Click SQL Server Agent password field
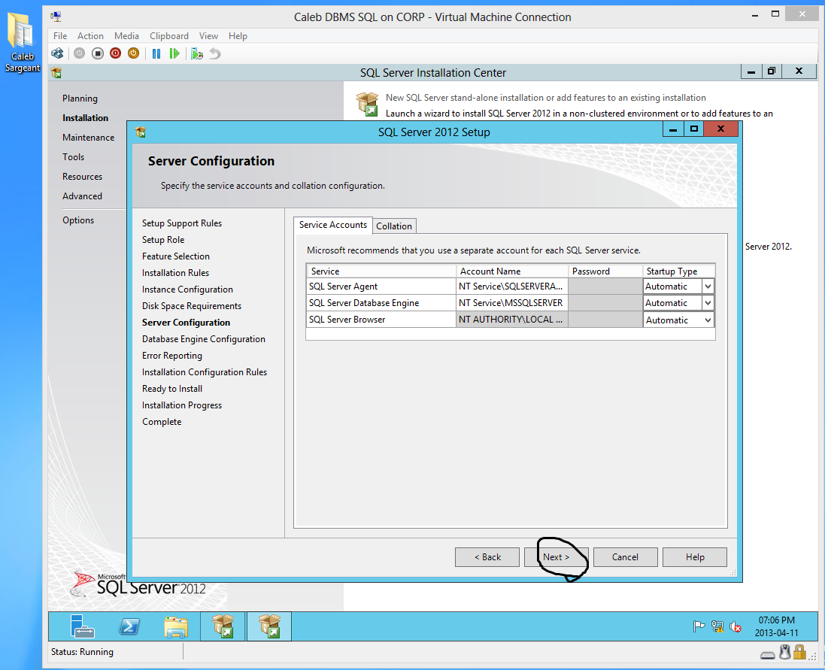Image resolution: width=825 pixels, height=670 pixels. [x=605, y=286]
